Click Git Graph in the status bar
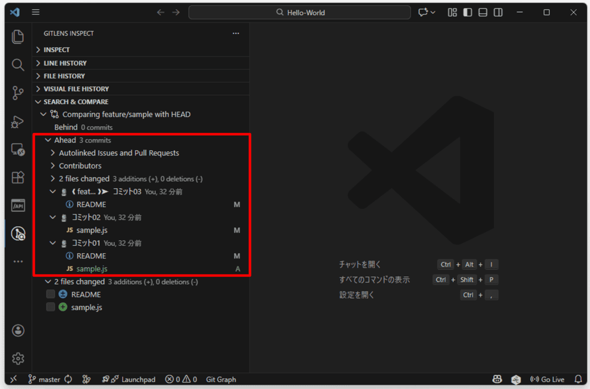The height and width of the screenshot is (389, 590). [221, 379]
